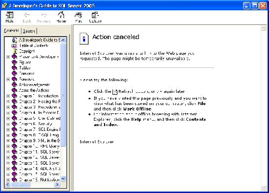Switch to the Contents tab
Image resolution: width=269 pixels, height=193 pixels.
11,31
